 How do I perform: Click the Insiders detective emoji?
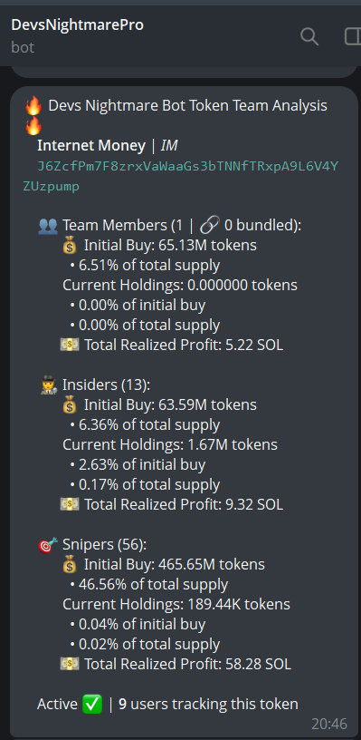(x=49, y=385)
